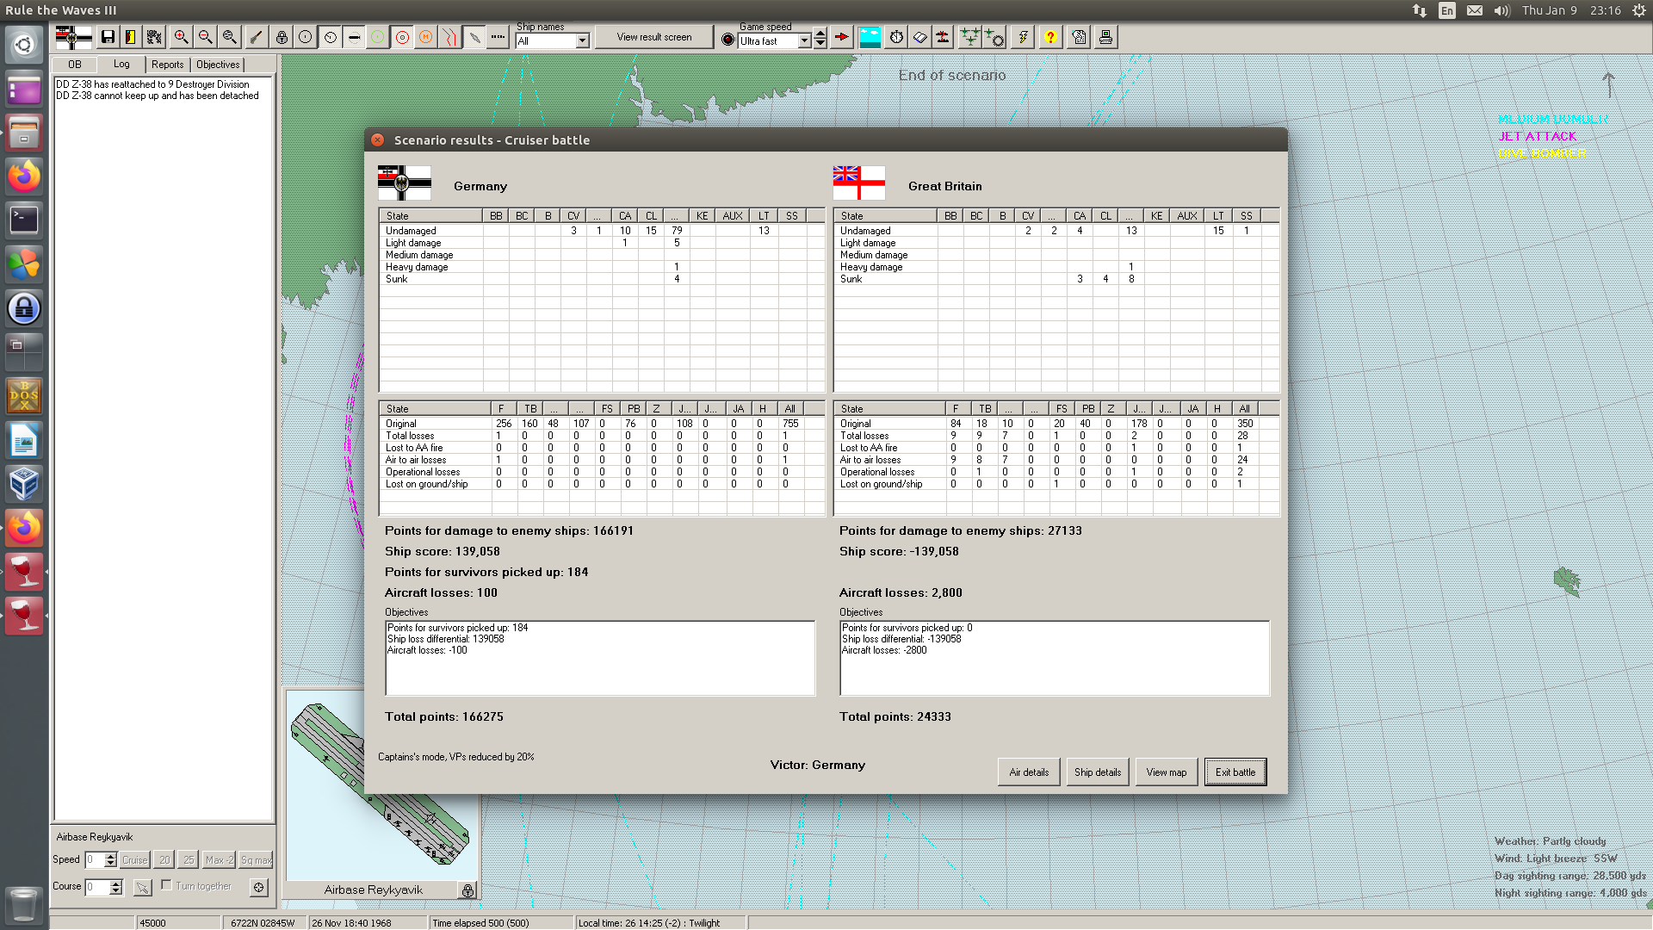Click the Course spinner arrows
Viewport: 1653px width, 930px height.
tap(116, 887)
